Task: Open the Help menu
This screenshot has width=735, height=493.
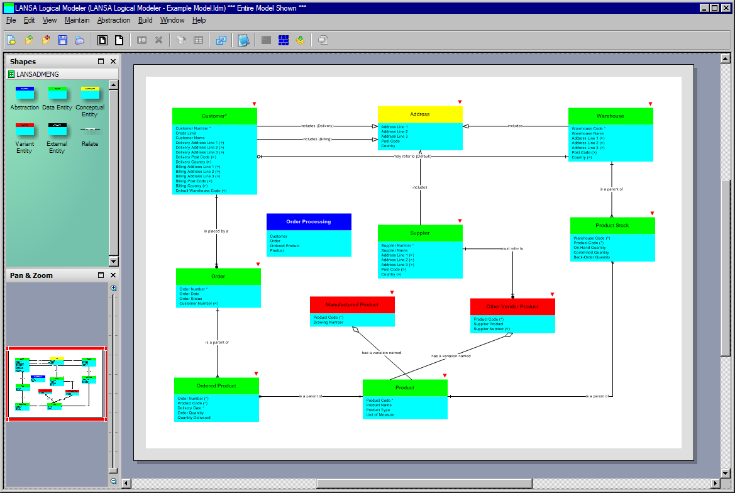Action: coord(199,20)
